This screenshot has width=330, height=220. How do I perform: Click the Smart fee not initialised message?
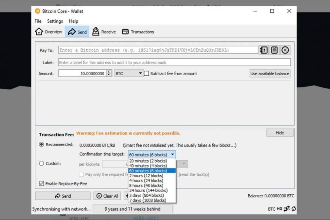click(x=180, y=145)
